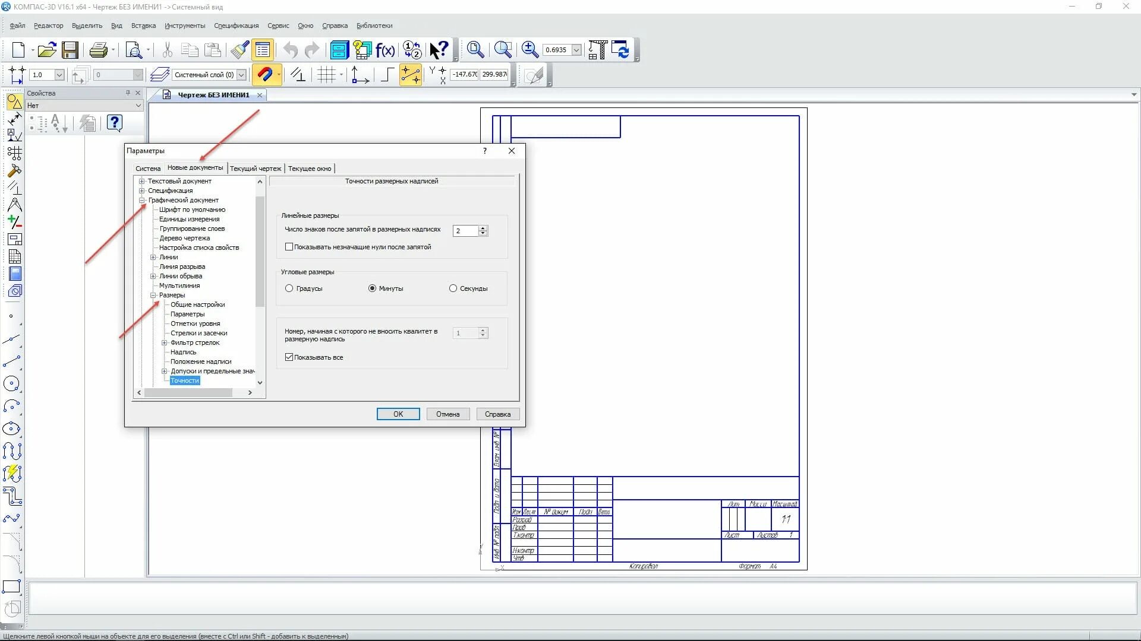Toggle 'Показывать незначащие нули после запятой' checkbox
The image size is (1141, 641).
coord(288,246)
